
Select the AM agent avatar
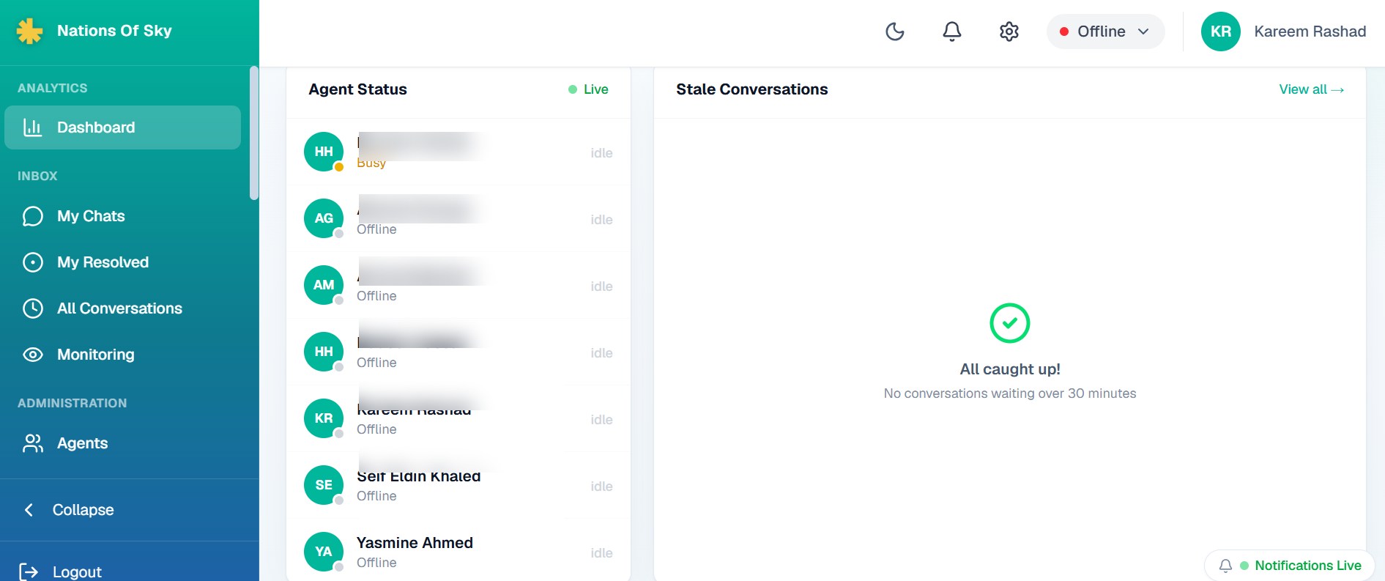pyautogui.click(x=324, y=285)
